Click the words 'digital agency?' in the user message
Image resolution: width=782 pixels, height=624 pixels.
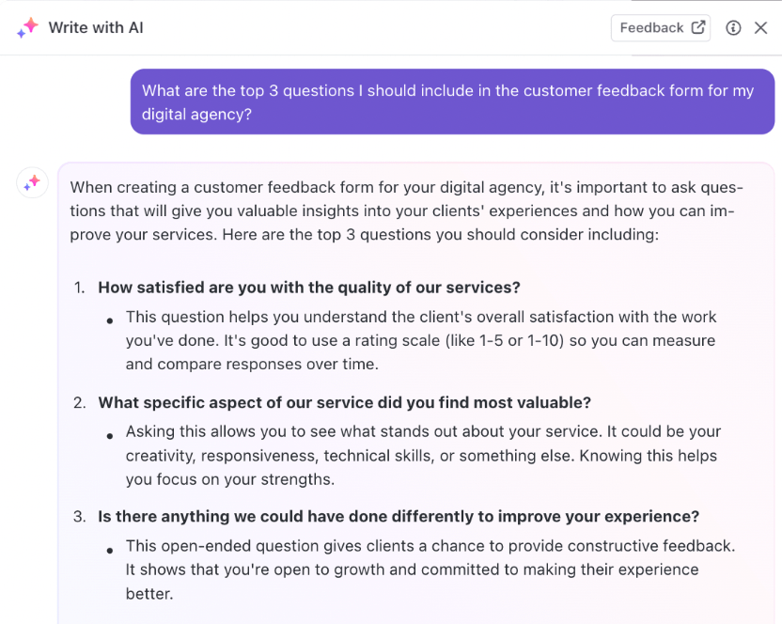(196, 115)
